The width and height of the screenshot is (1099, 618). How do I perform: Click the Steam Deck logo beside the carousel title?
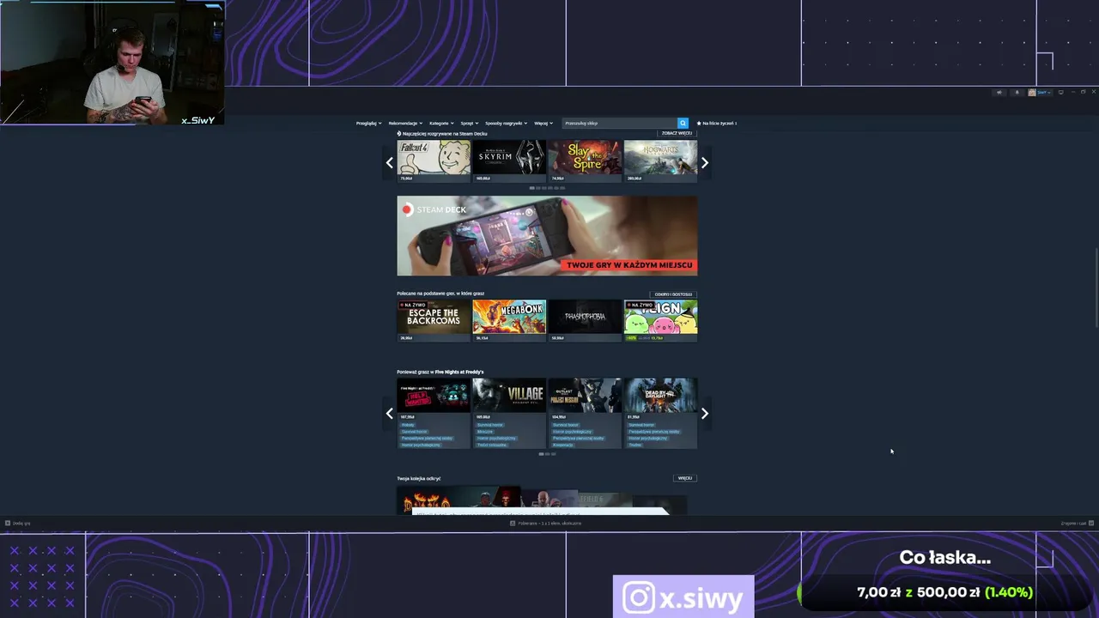point(399,134)
